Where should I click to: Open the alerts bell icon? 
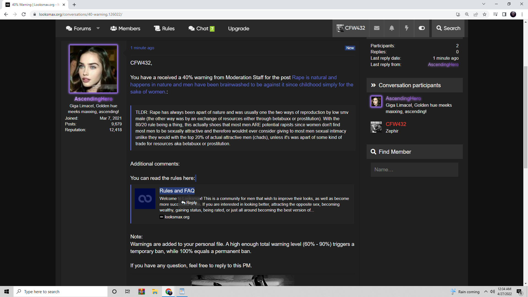pos(392,28)
